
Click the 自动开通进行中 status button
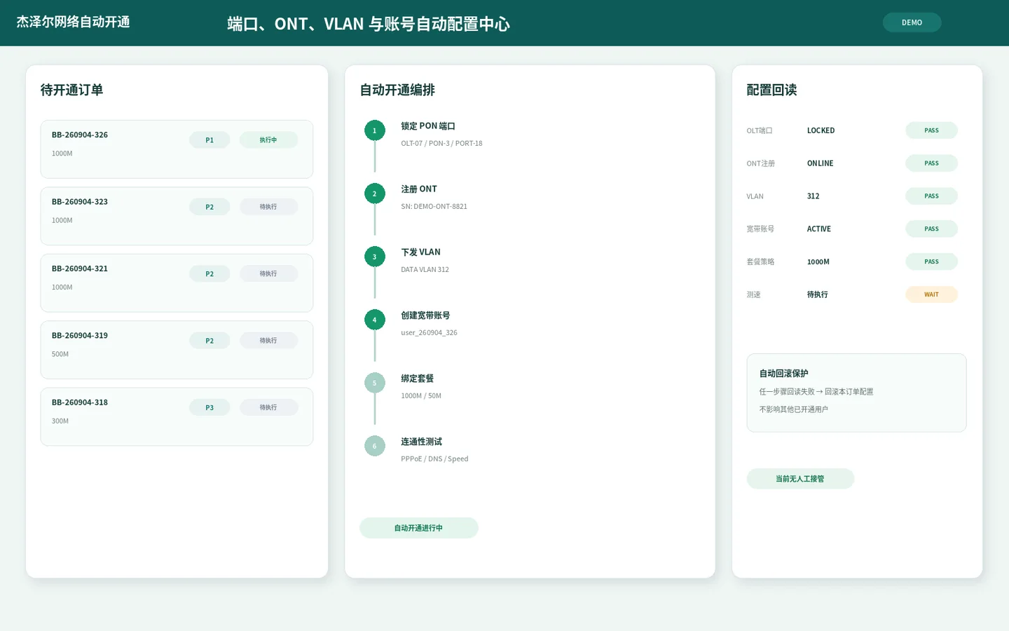coord(418,528)
